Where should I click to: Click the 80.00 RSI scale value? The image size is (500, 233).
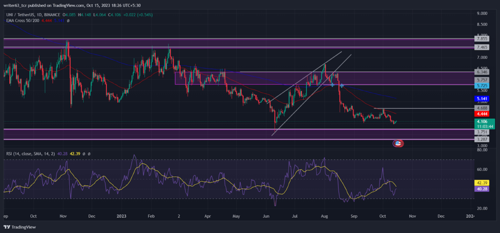481,150
